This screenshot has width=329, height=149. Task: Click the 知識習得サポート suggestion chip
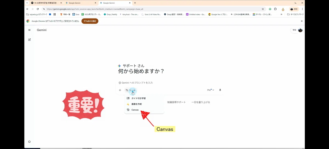click(x=176, y=102)
